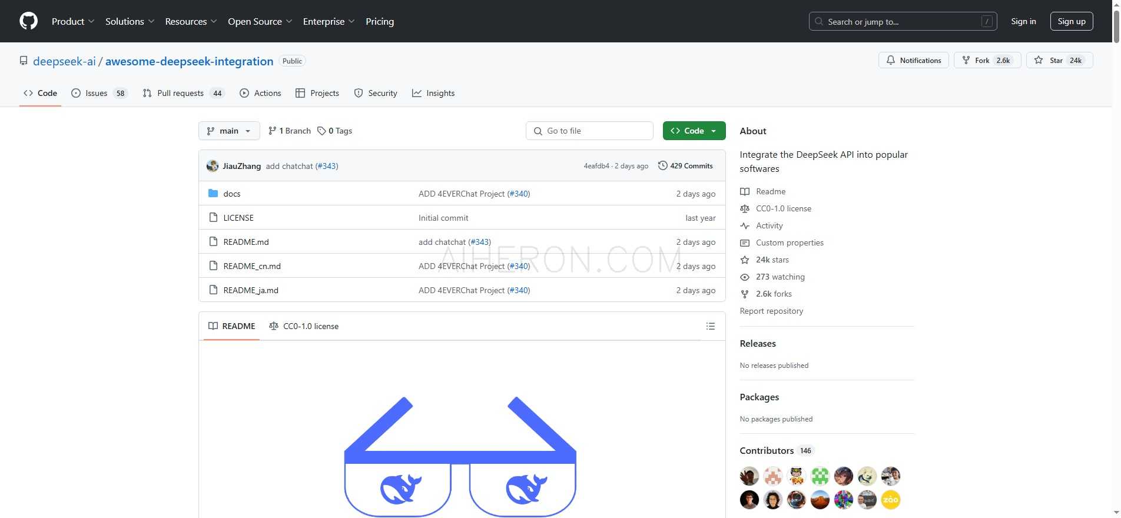View 0 Tags link
The image size is (1121, 518).
point(334,131)
